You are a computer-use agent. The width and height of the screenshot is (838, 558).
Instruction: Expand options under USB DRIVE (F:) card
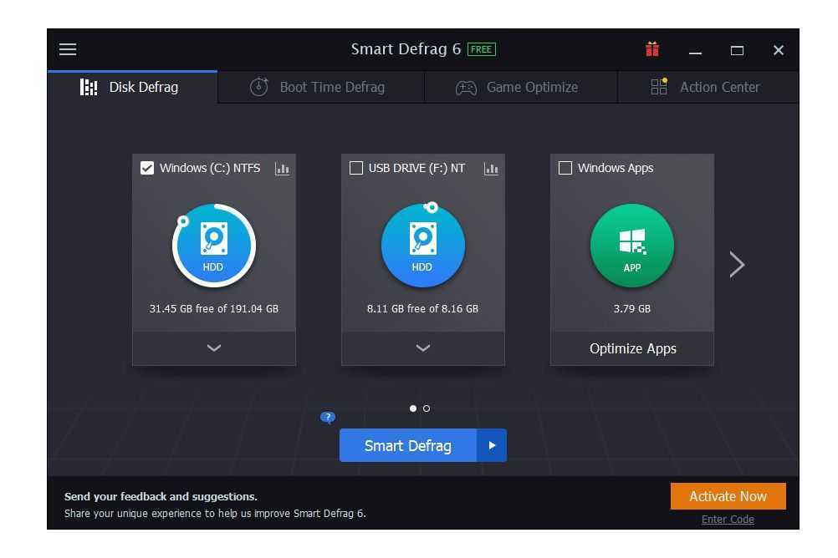(422, 348)
